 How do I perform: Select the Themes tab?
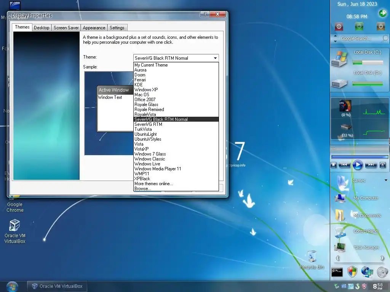[22, 27]
